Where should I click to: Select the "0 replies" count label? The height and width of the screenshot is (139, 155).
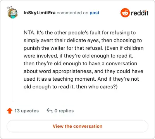click(x=64, y=111)
